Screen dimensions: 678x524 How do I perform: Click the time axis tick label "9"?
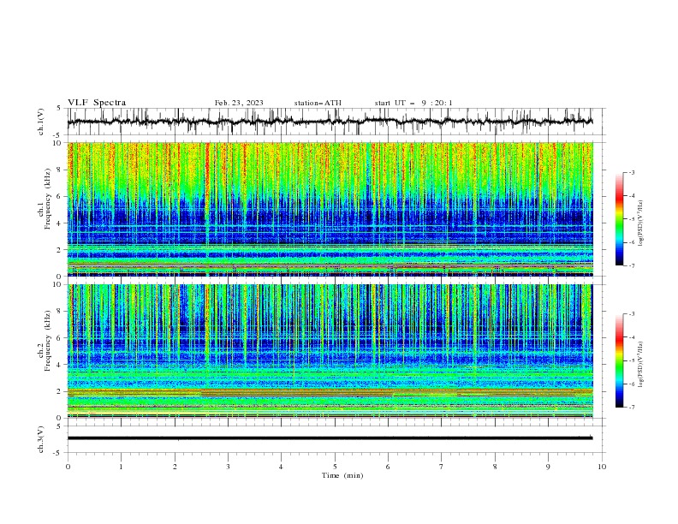(548, 467)
